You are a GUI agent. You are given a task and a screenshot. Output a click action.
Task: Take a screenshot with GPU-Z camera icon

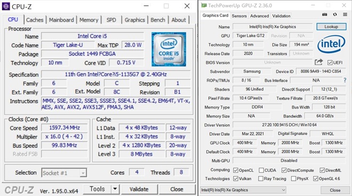[x=325, y=14]
